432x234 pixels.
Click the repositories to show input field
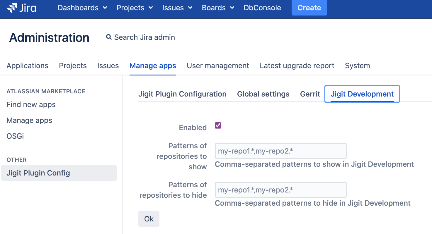pos(280,151)
